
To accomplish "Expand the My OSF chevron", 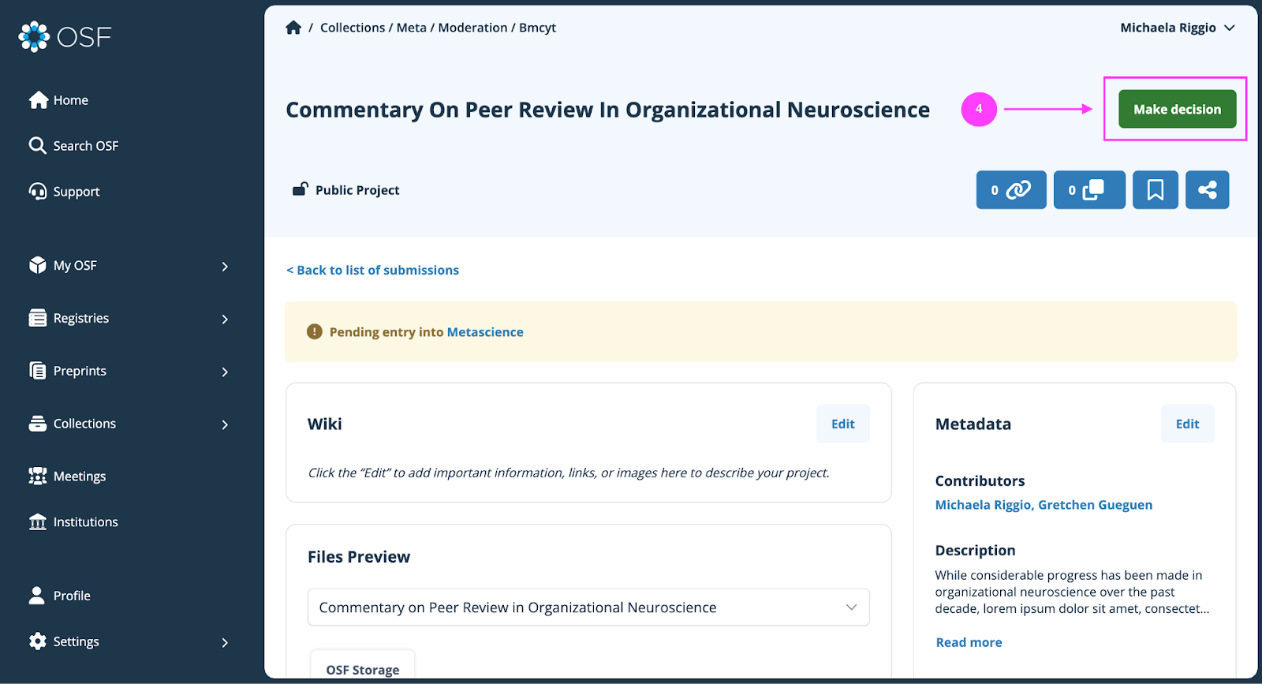I will tap(225, 267).
